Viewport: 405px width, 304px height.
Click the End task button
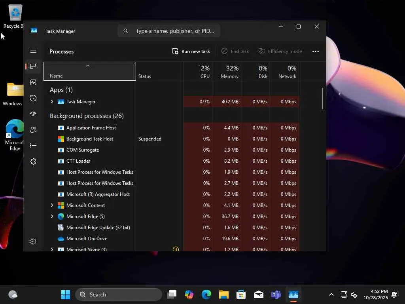[x=235, y=51]
